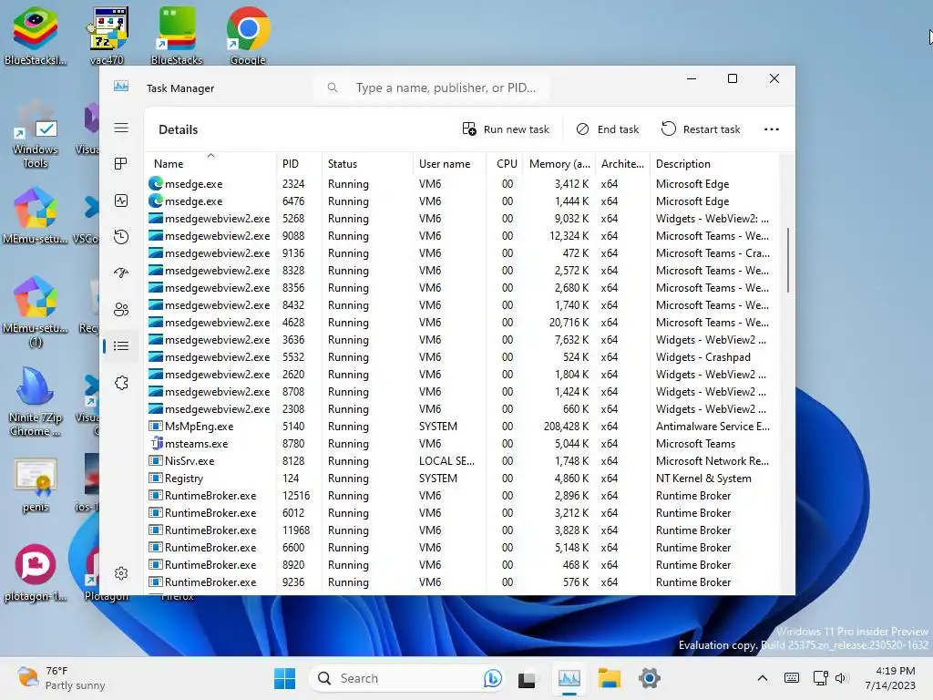The width and height of the screenshot is (933, 700).
Task: Sort by the Memory column header
Action: (x=559, y=164)
